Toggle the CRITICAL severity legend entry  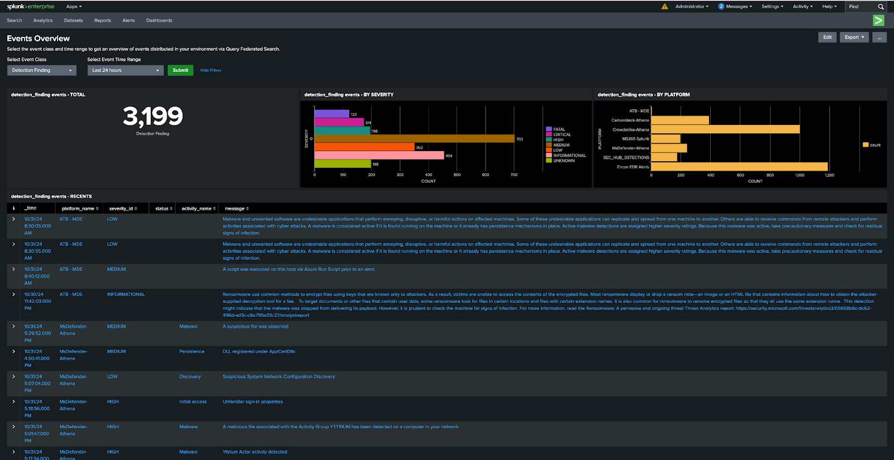coord(562,134)
